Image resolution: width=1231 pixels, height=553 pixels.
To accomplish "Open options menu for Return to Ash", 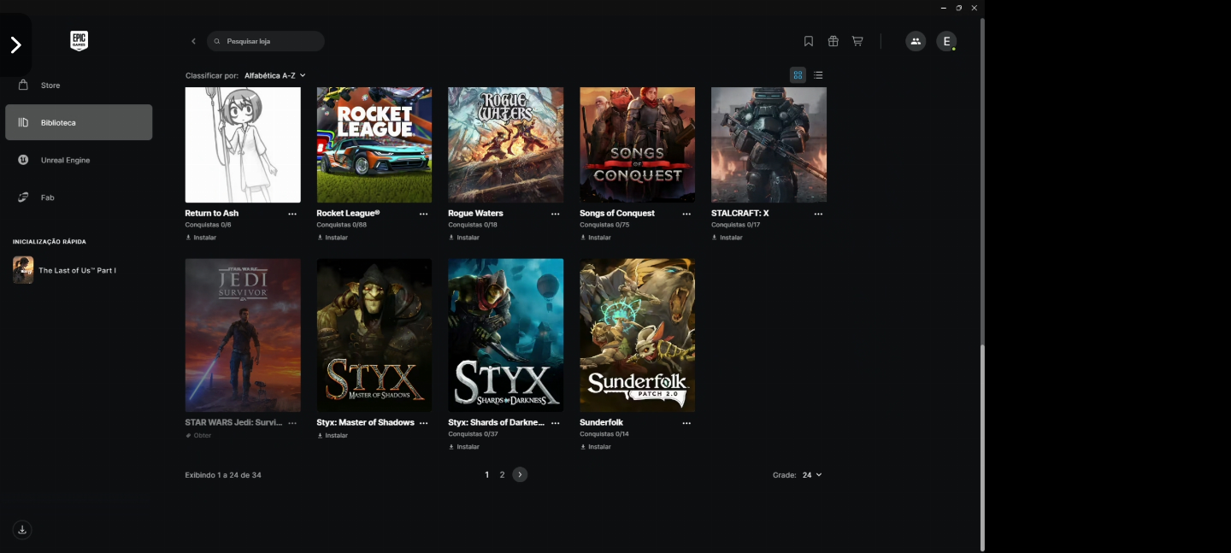I will point(292,214).
